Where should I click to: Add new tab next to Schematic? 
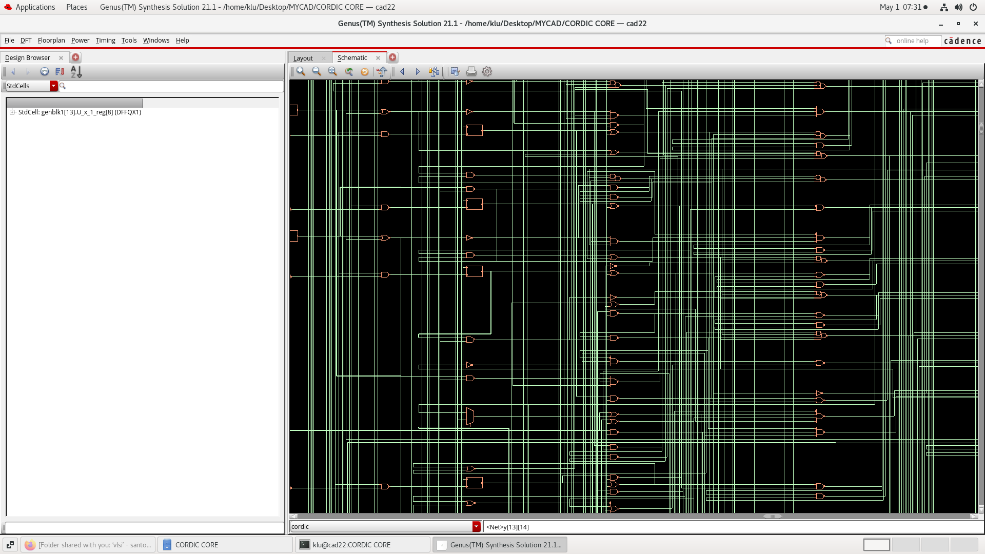tap(392, 57)
